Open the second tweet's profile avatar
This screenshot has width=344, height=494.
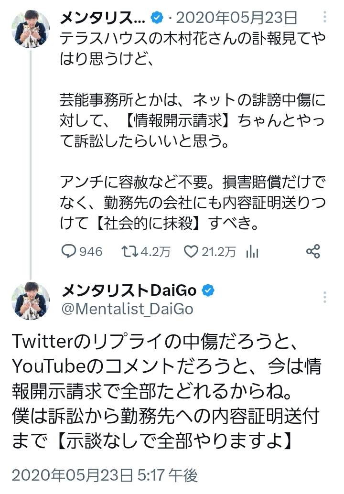[31, 301]
